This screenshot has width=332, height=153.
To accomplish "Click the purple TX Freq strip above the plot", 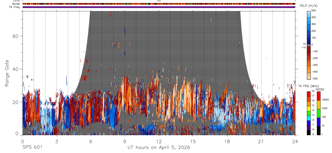I will point(159,7).
